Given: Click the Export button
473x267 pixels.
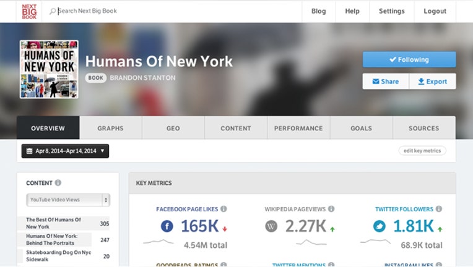Looking at the screenshot, I should pyautogui.click(x=432, y=81).
